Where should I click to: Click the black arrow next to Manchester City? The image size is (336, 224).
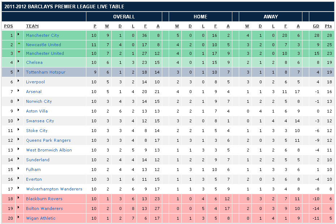click(x=19, y=35)
